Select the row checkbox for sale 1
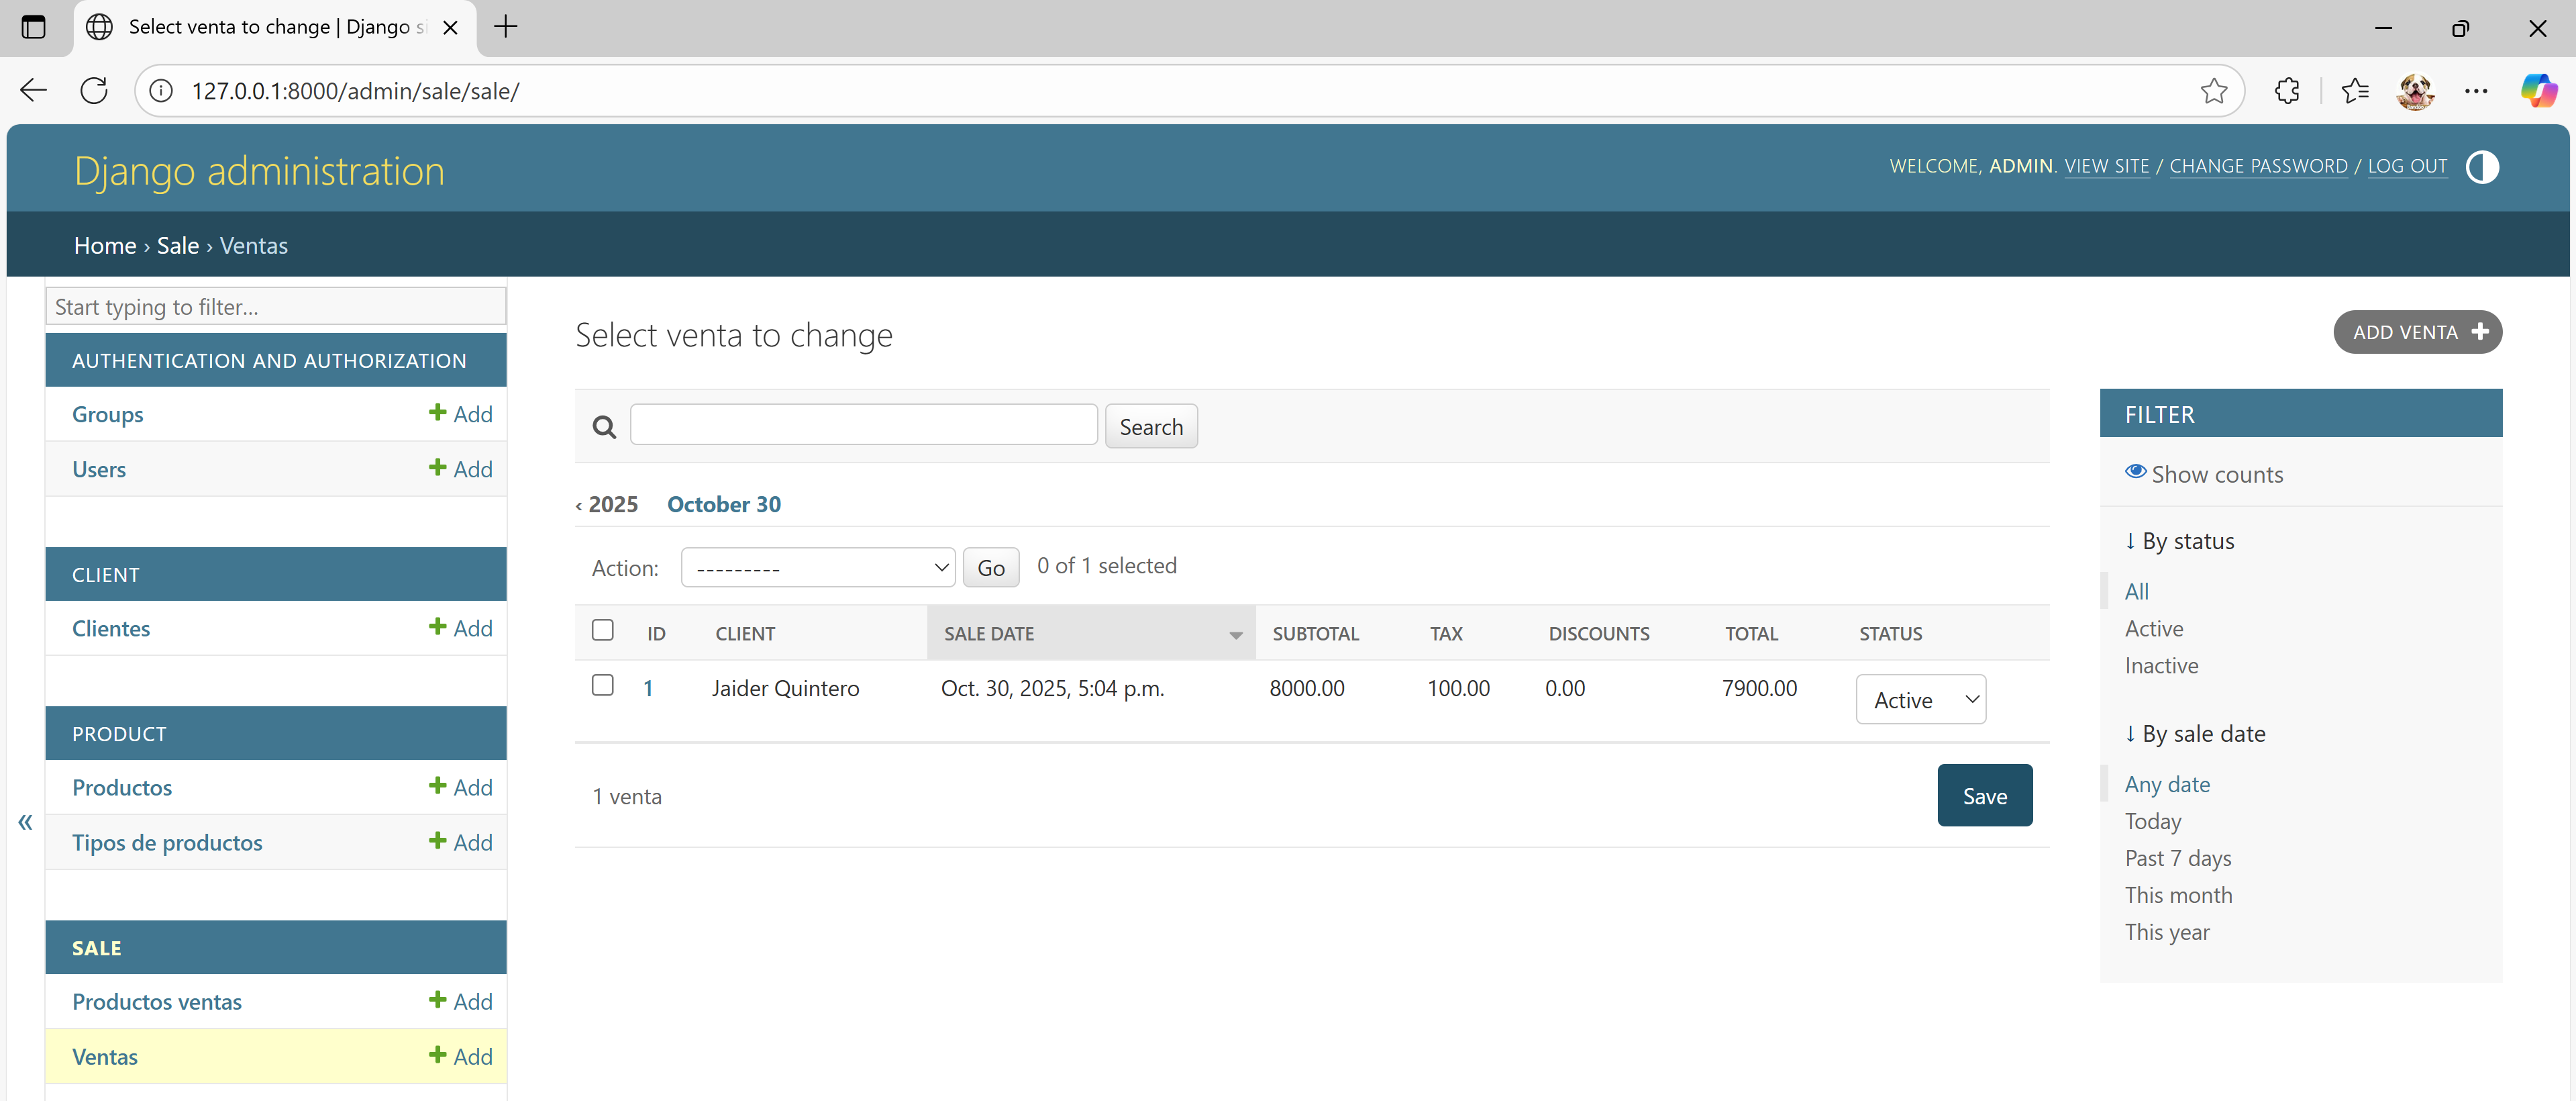2576x1101 pixels. (x=602, y=685)
